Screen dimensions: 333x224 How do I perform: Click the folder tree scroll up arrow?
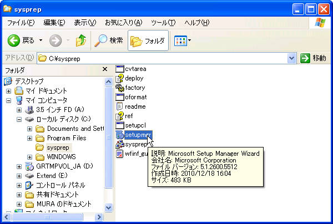(x=109, y=82)
